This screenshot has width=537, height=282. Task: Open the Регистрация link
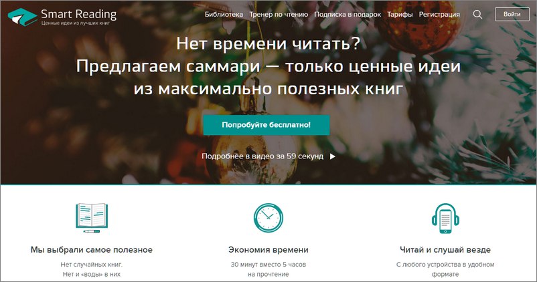[x=439, y=14]
